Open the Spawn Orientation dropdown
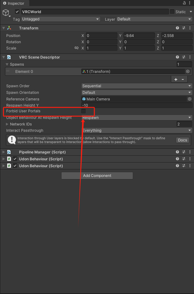 click(137, 92)
